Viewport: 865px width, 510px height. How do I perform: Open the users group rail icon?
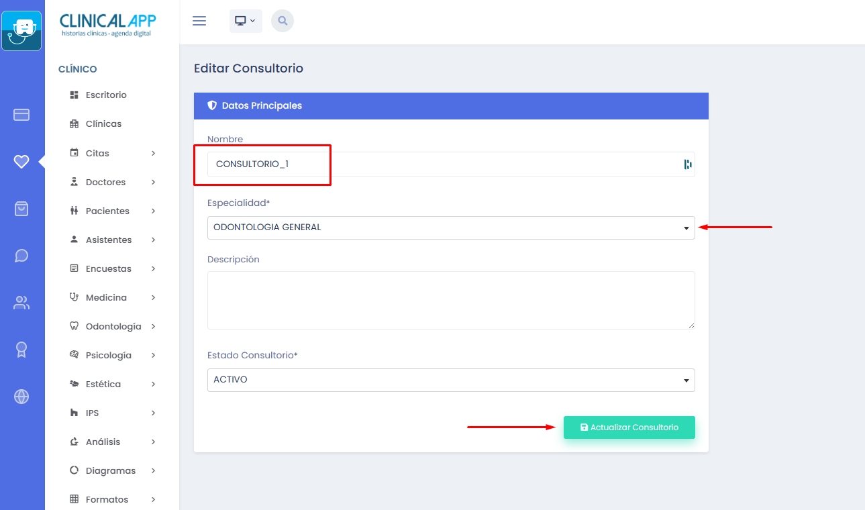pos(21,303)
